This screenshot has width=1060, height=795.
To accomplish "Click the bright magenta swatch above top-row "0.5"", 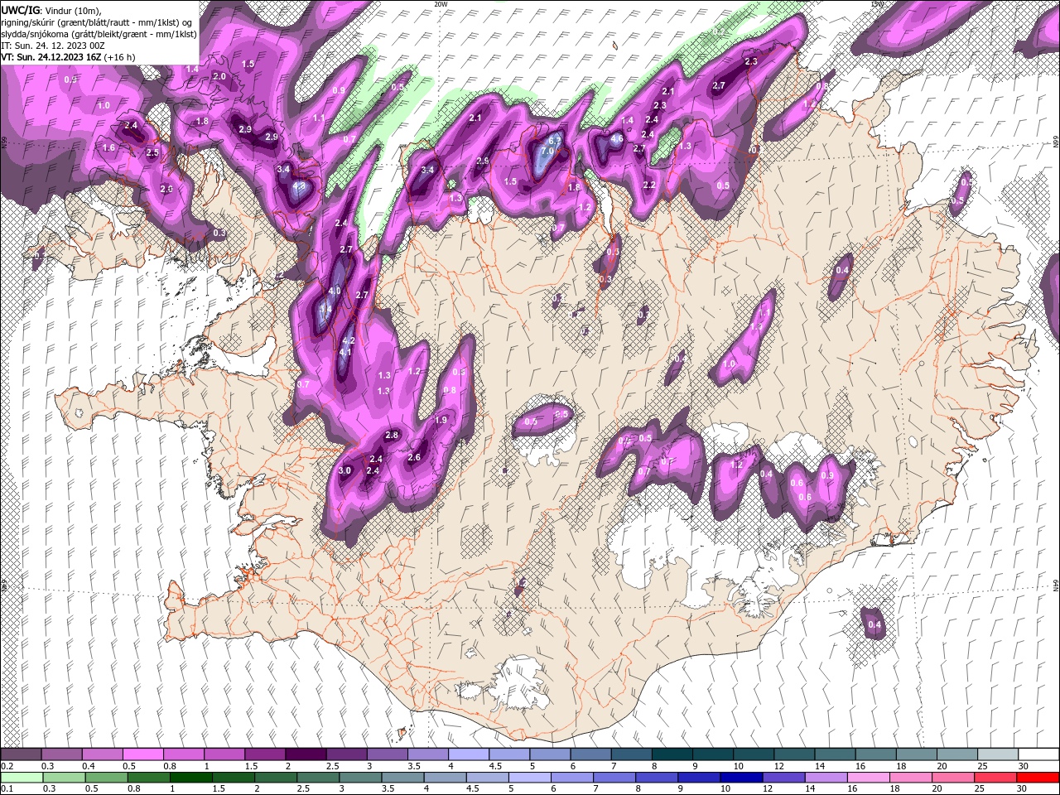I will point(143,754).
